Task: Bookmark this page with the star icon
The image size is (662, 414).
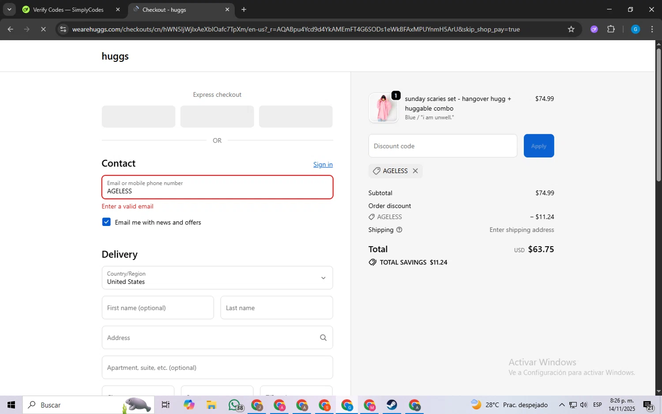Action: pyautogui.click(x=571, y=29)
